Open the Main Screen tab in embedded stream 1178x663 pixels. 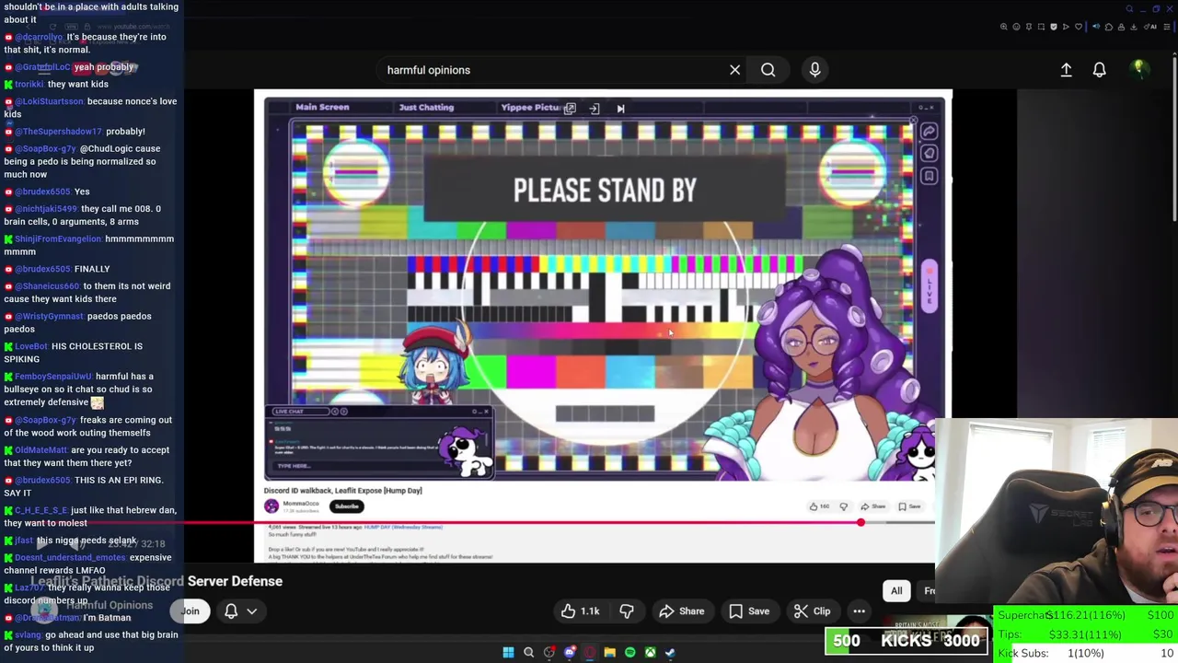point(322,107)
